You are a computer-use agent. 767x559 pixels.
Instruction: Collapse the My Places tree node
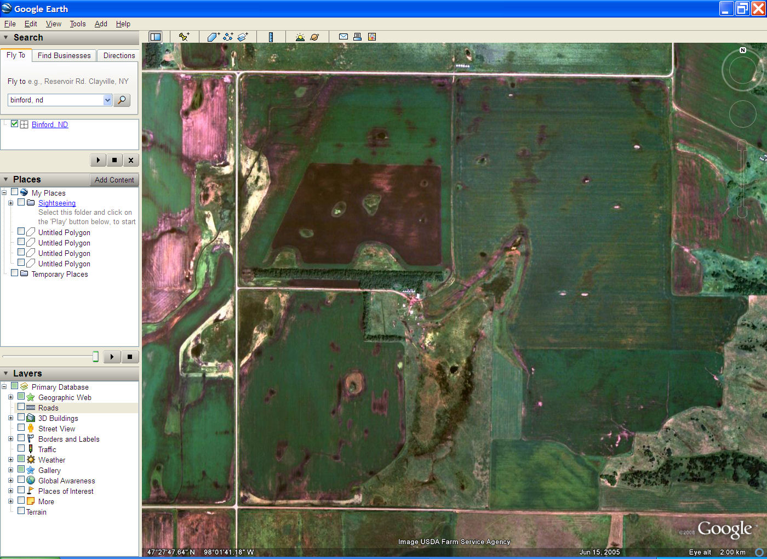click(4, 193)
